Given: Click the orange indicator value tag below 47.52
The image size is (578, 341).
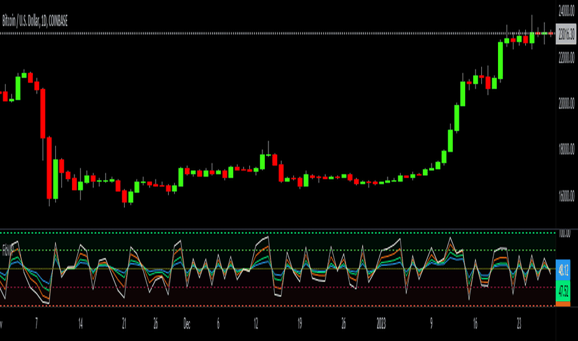Looking at the screenshot, I should (563, 304).
